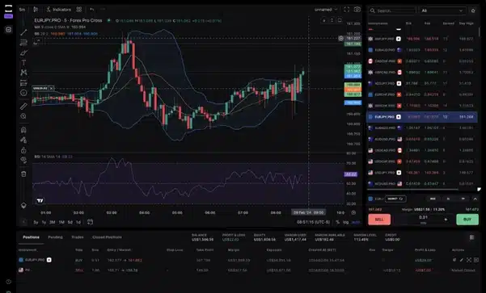Click the TradingView logo on chart
The width and height of the screenshot is (486, 293).
(40, 201)
